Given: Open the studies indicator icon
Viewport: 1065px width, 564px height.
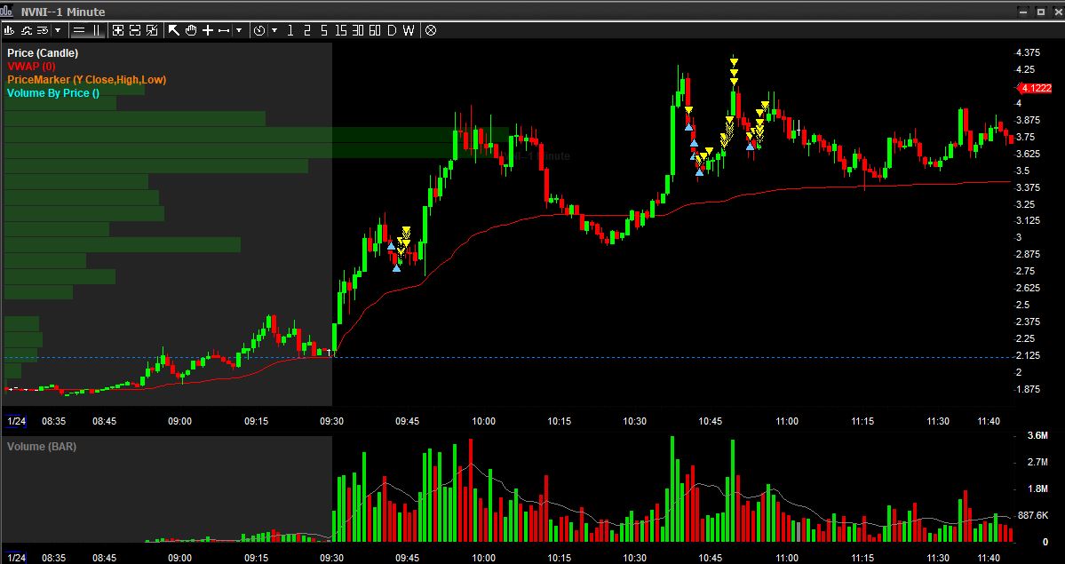Looking at the screenshot, I should click(x=27, y=30).
